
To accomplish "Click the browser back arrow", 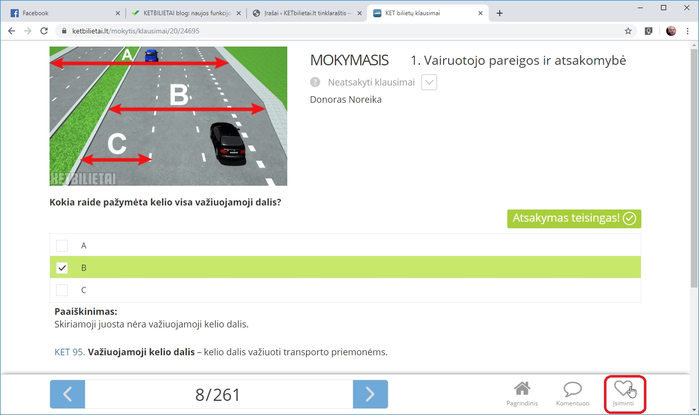I will pyautogui.click(x=12, y=31).
